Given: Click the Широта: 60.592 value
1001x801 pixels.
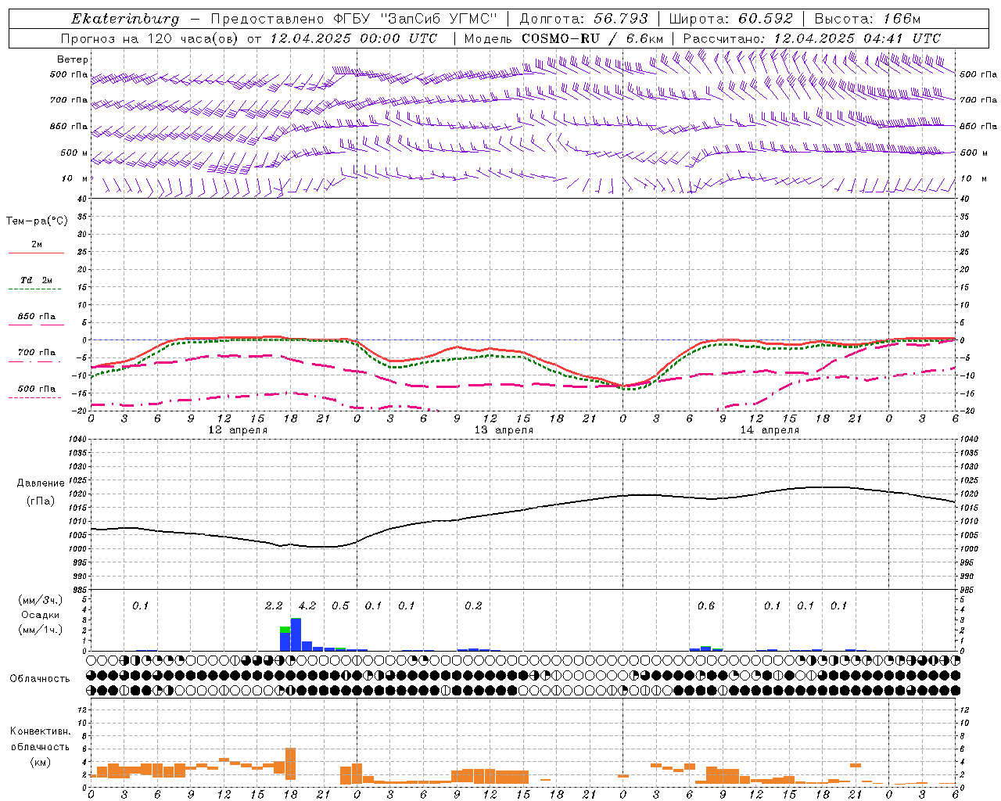Looking at the screenshot, I should tap(730, 19).
